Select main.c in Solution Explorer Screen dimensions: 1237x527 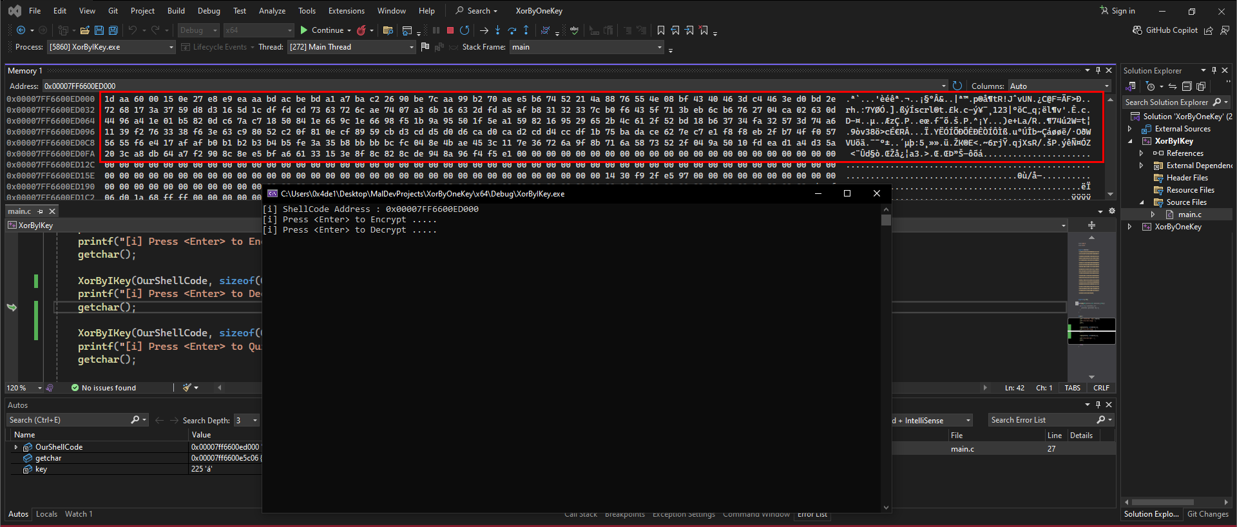[1189, 215]
